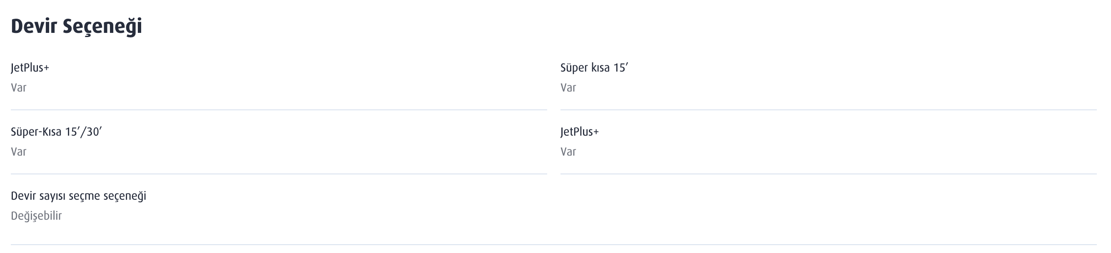Click the Var value under Süper-Kısa 15'/30'
Viewport: 1111px width, 253px height.
pyautogui.click(x=19, y=152)
